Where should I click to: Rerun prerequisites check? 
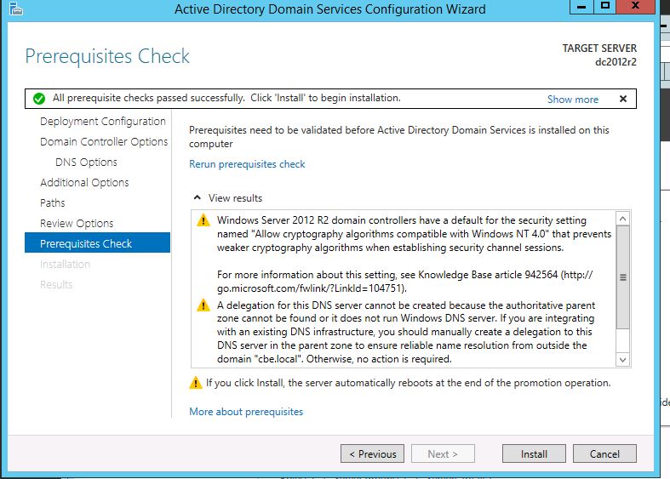[x=247, y=164]
